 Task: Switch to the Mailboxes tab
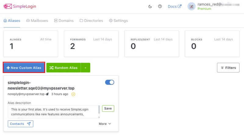[x=37, y=20]
